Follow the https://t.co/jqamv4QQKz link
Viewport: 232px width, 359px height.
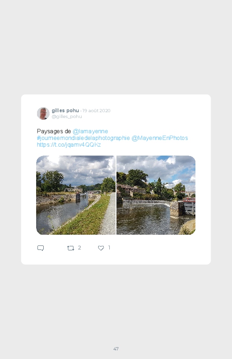[x=69, y=145]
